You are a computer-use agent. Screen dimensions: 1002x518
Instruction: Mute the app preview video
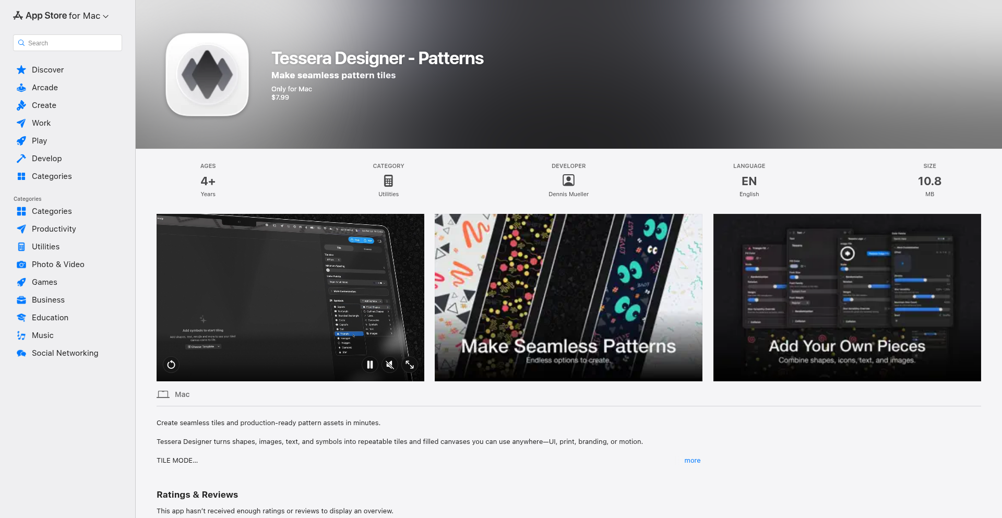point(390,365)
